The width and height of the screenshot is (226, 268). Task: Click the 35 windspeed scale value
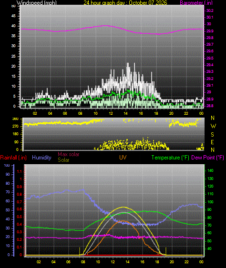pos(13,36)
